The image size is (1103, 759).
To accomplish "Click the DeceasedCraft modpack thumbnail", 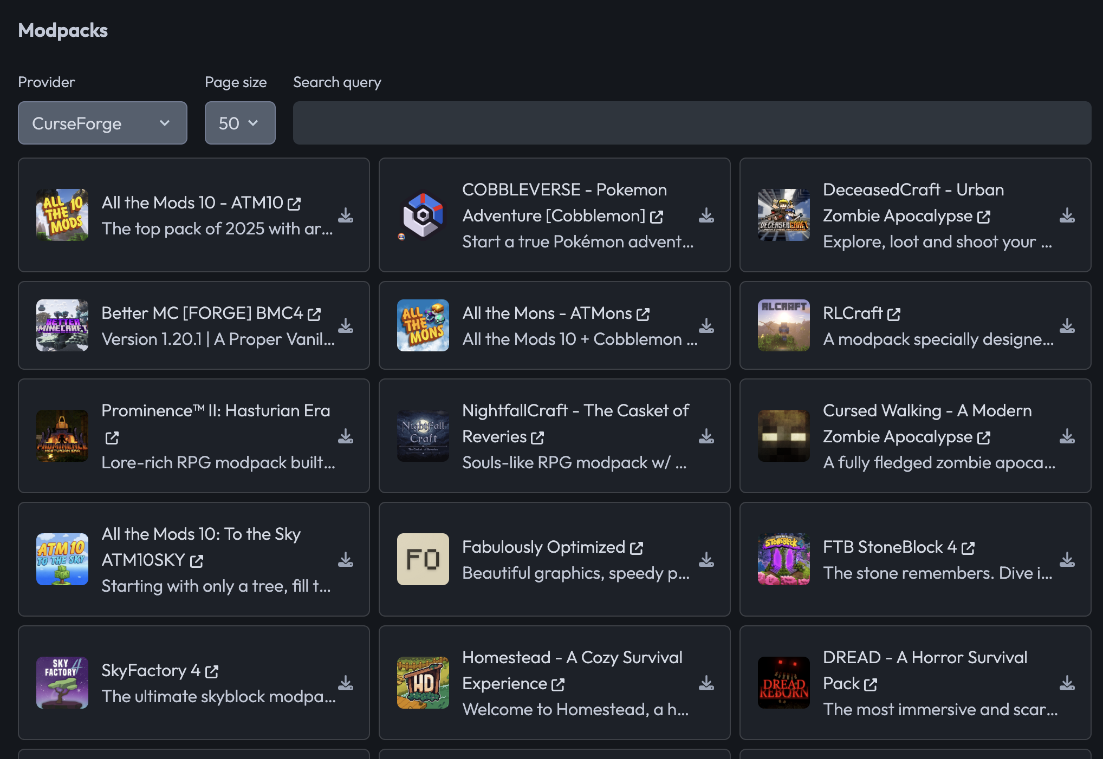I will 783,215.
